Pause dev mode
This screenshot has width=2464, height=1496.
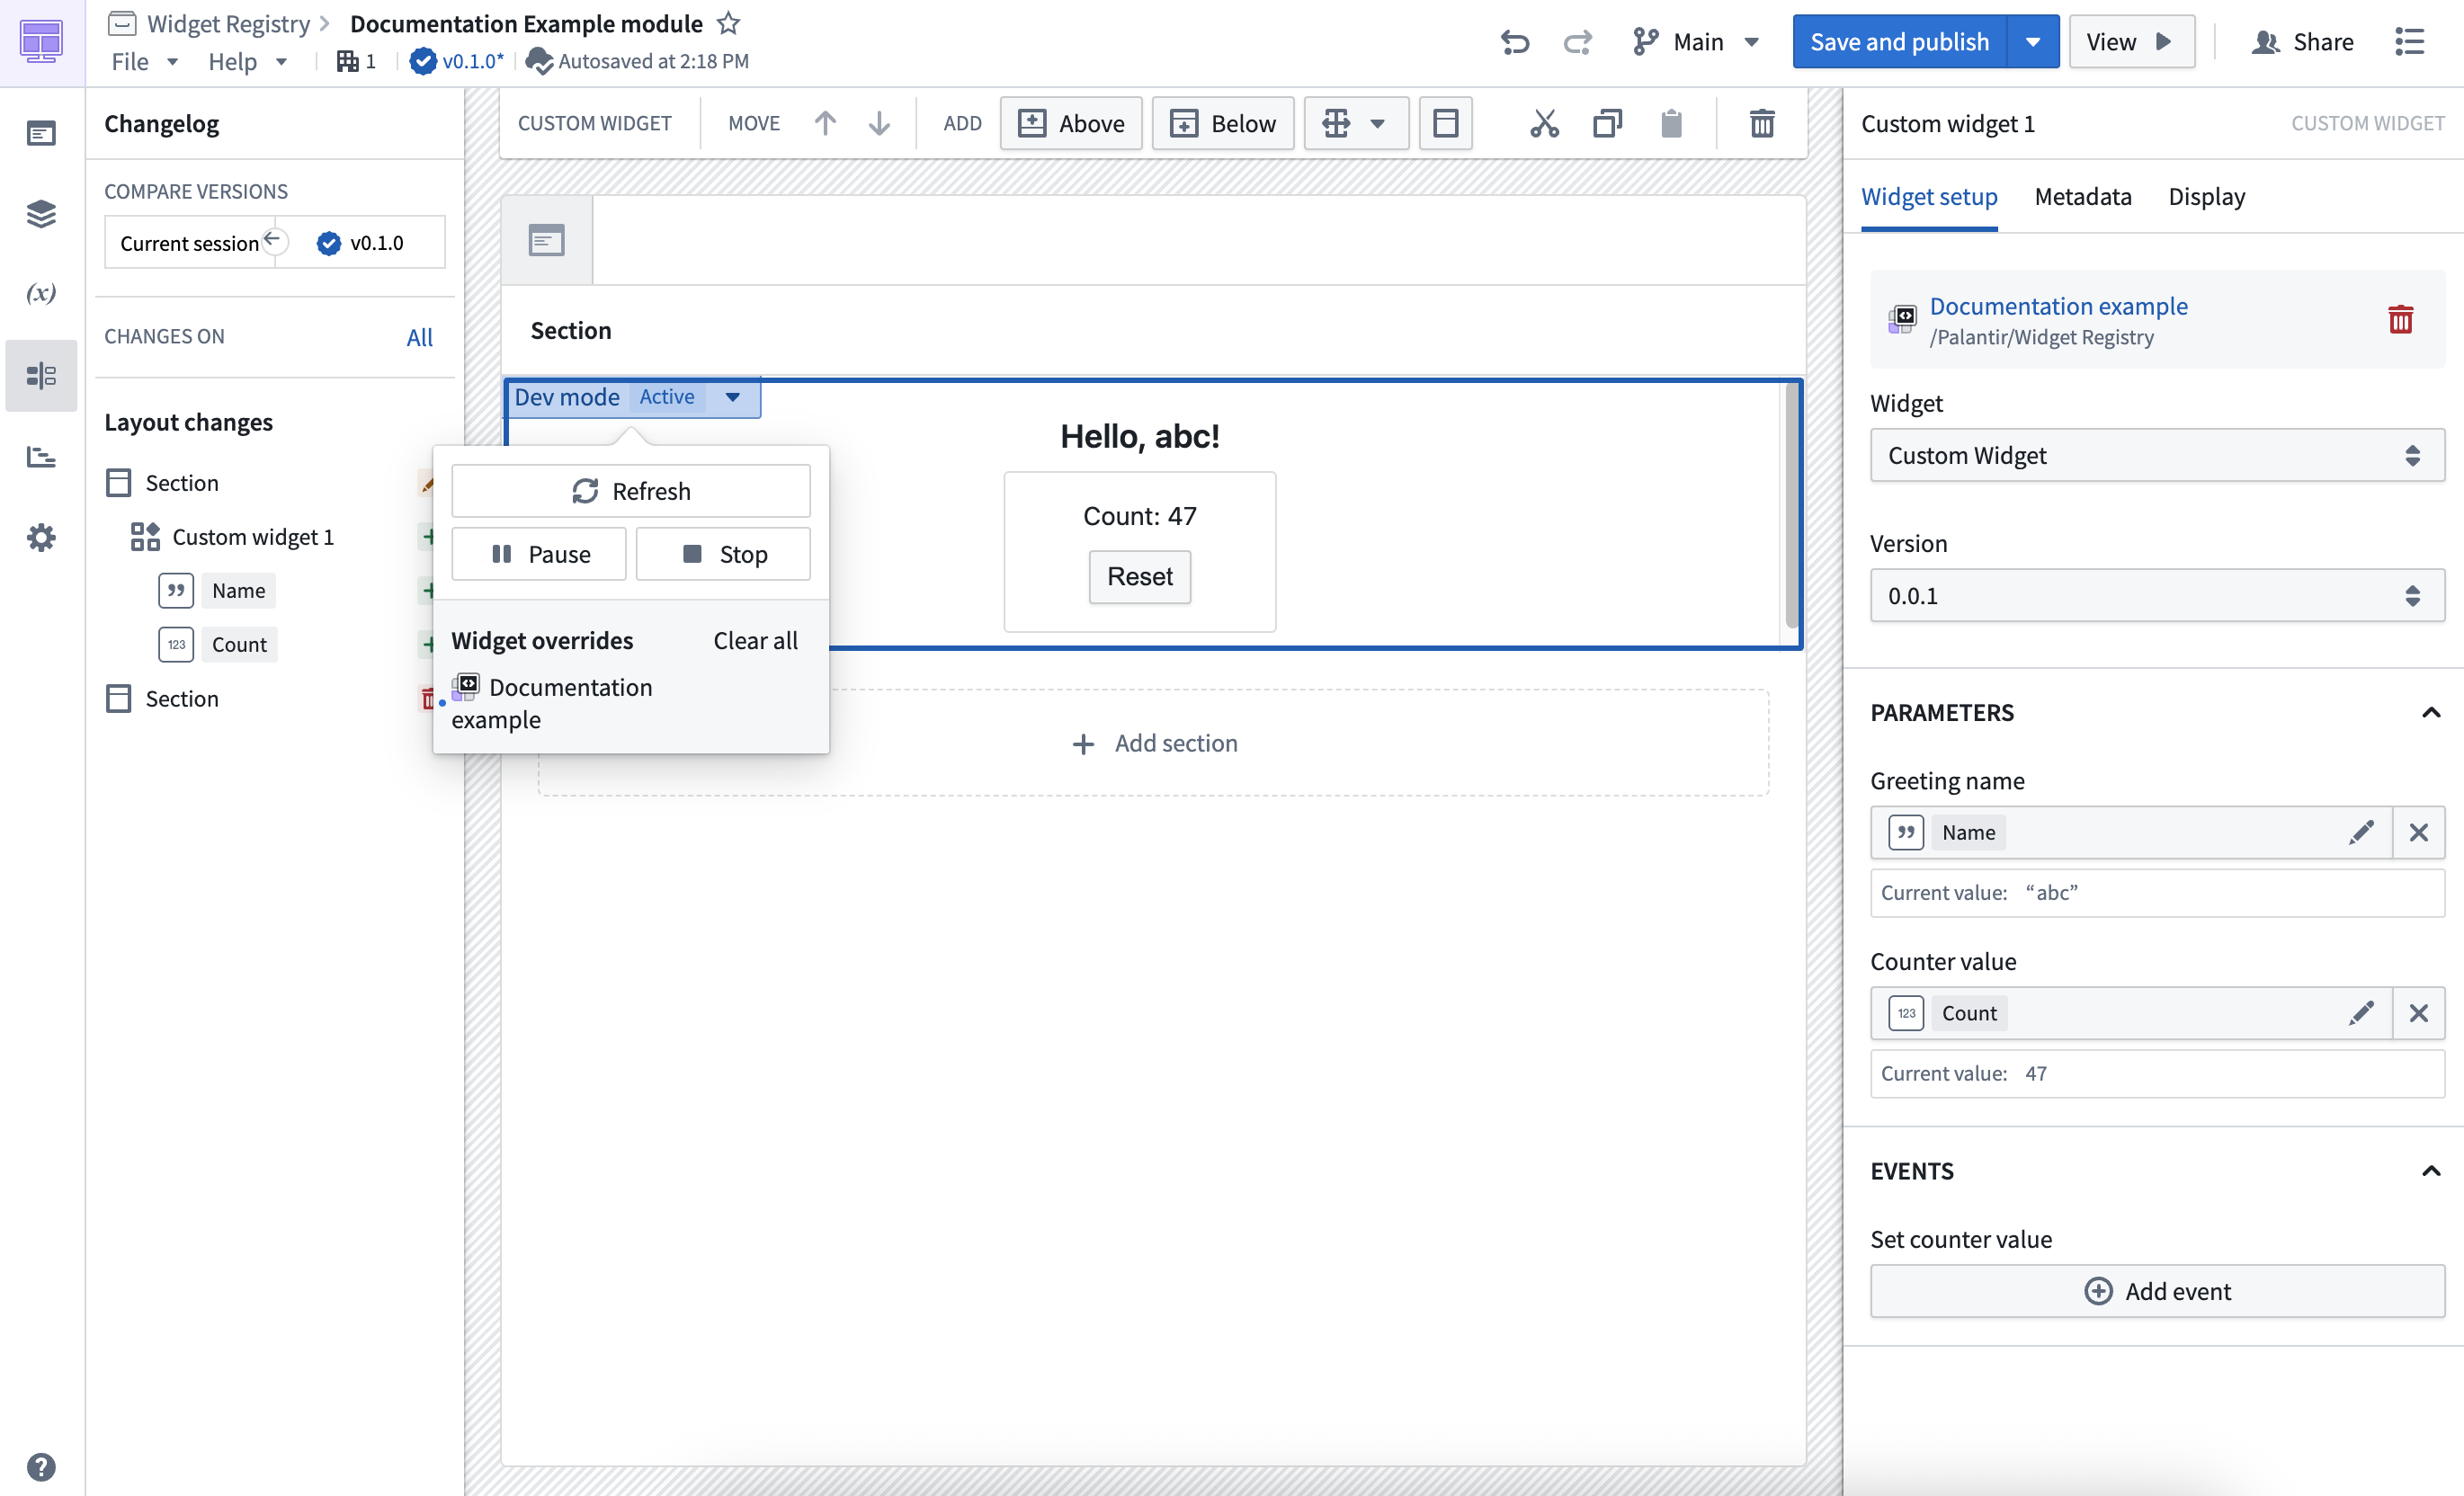click(x=539, y=554)
